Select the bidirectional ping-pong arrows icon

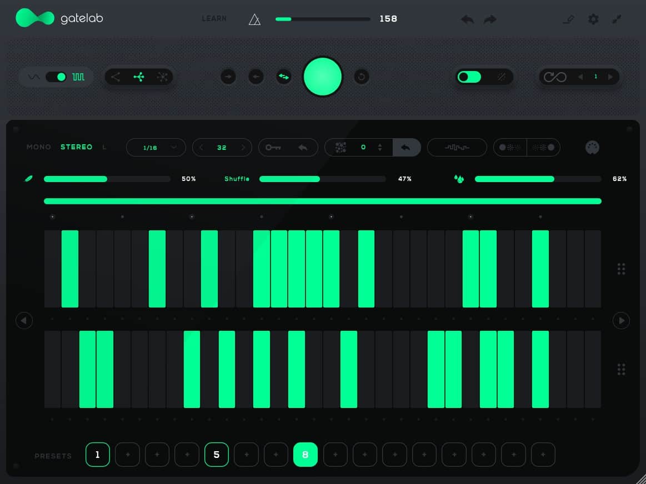[x=284, y=77]
